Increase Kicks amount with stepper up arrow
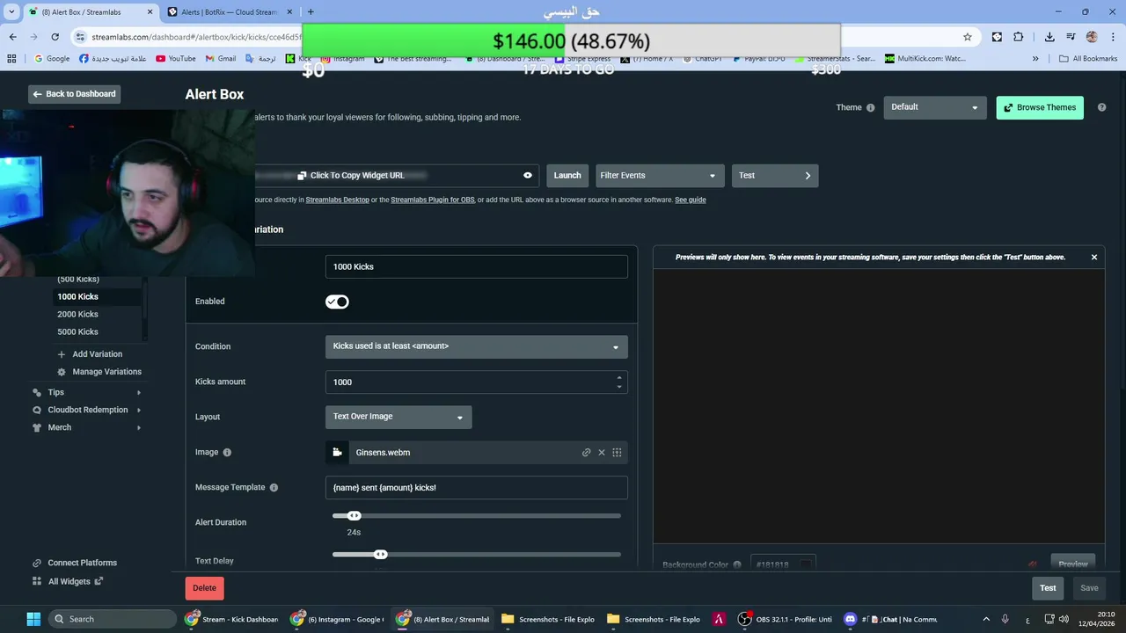The height and width of the screenshot is (633, 1126). click(619, 377)
